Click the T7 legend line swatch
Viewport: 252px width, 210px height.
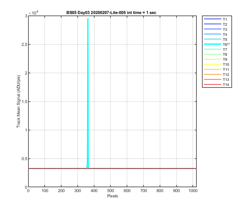point(213,49)
